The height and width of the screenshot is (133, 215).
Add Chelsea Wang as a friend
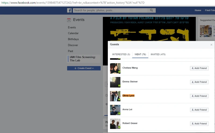point(199,68)
